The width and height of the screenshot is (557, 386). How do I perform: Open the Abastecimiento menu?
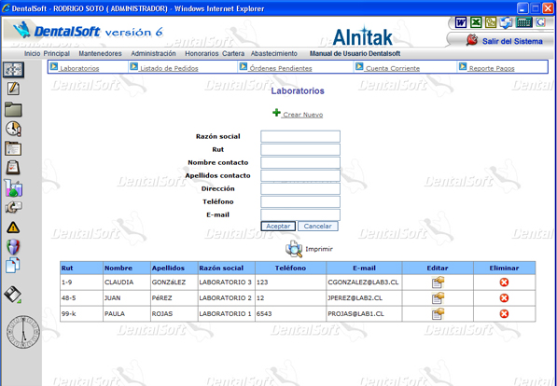(x=274, y=54)
